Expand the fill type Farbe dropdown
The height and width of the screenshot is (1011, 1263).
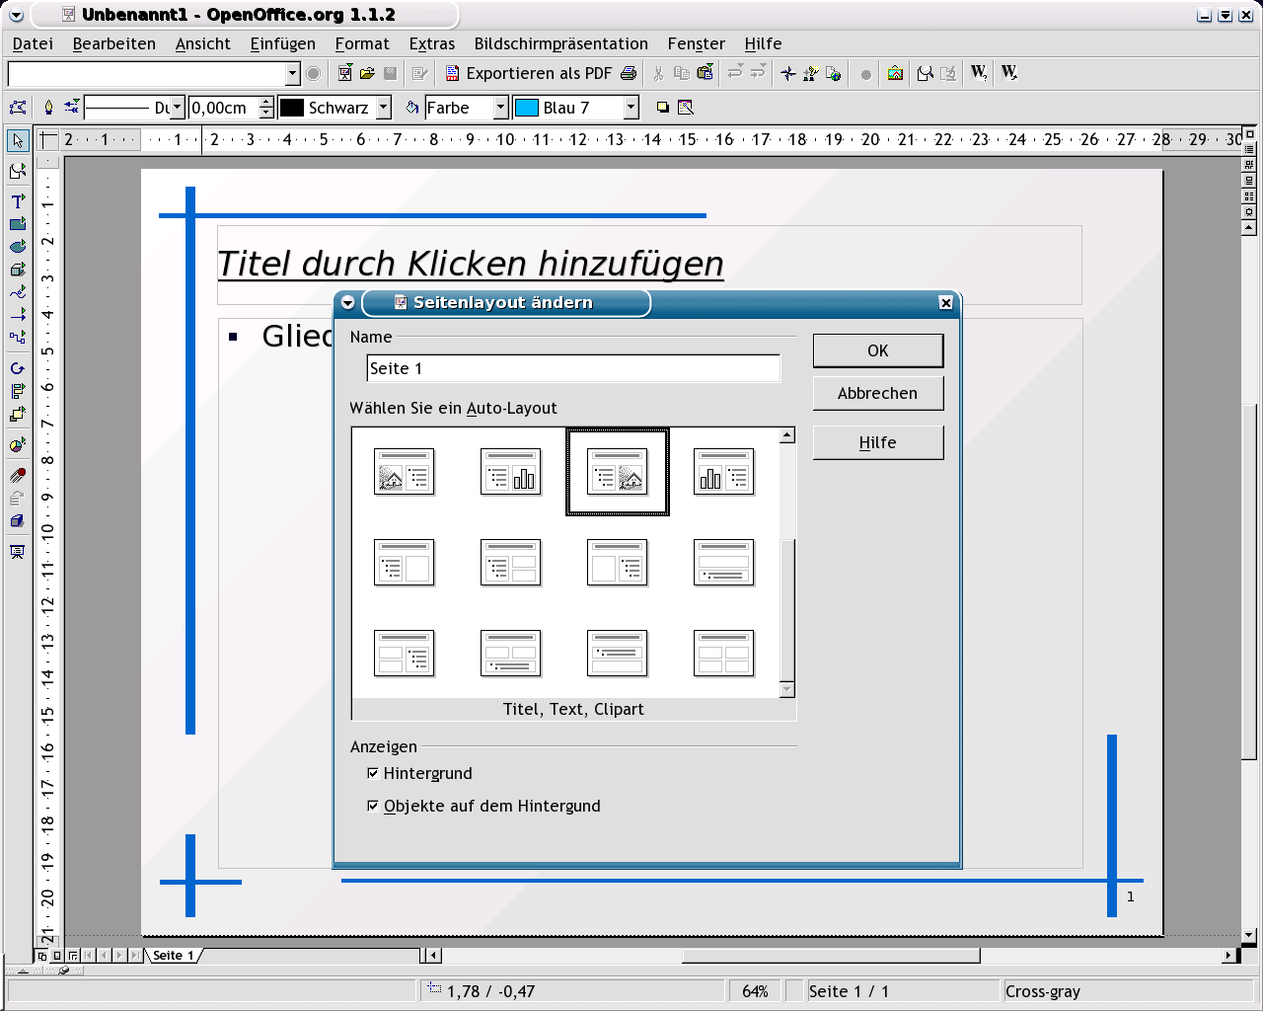coord(500,108)
